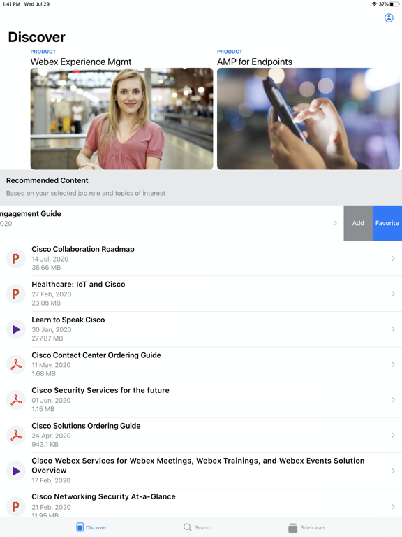Open chevron for the Engagement Guide row
402x537 pixels.
335,223
